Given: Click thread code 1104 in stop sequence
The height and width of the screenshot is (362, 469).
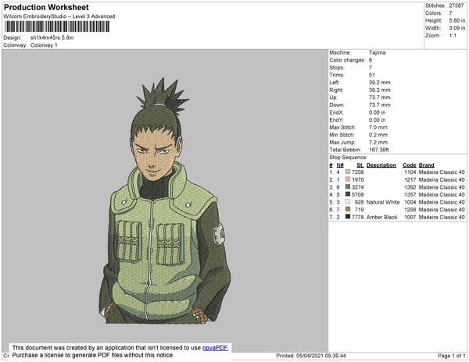Looking at the screenshot, I should (x=410, y=172).
